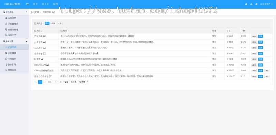
Task: Install the 轻博客 module
Action: pos(260,59)
